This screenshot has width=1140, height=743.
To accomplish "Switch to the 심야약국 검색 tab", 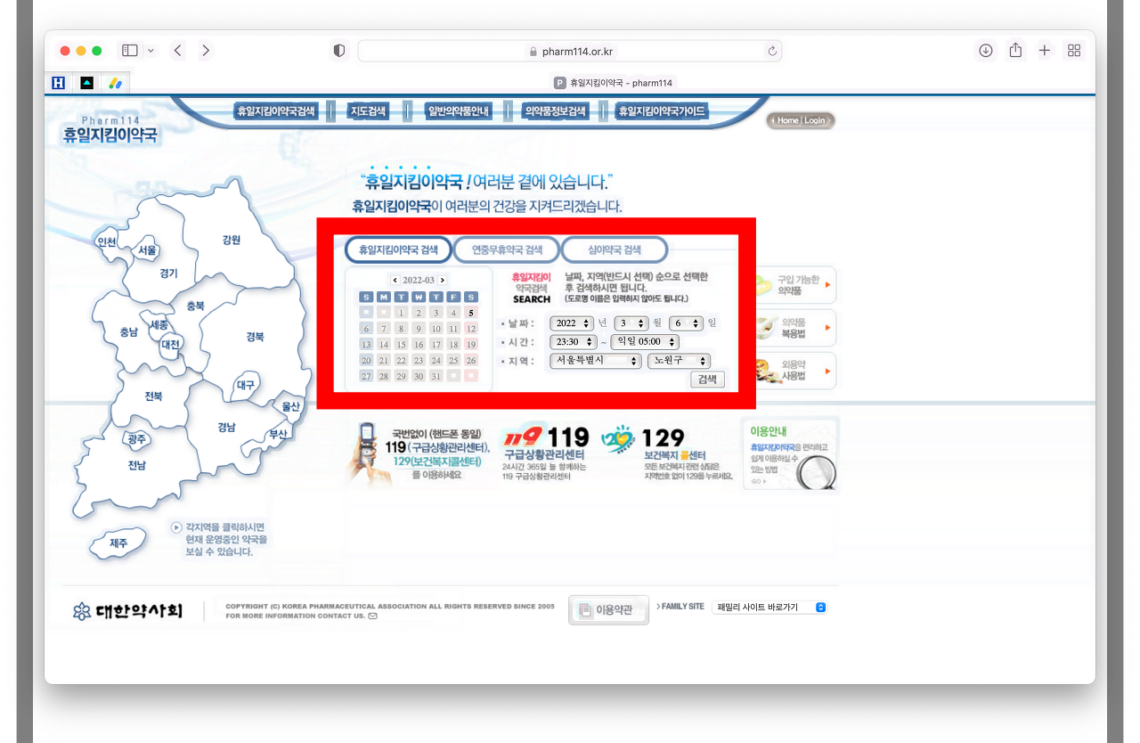I will point(615,250).
